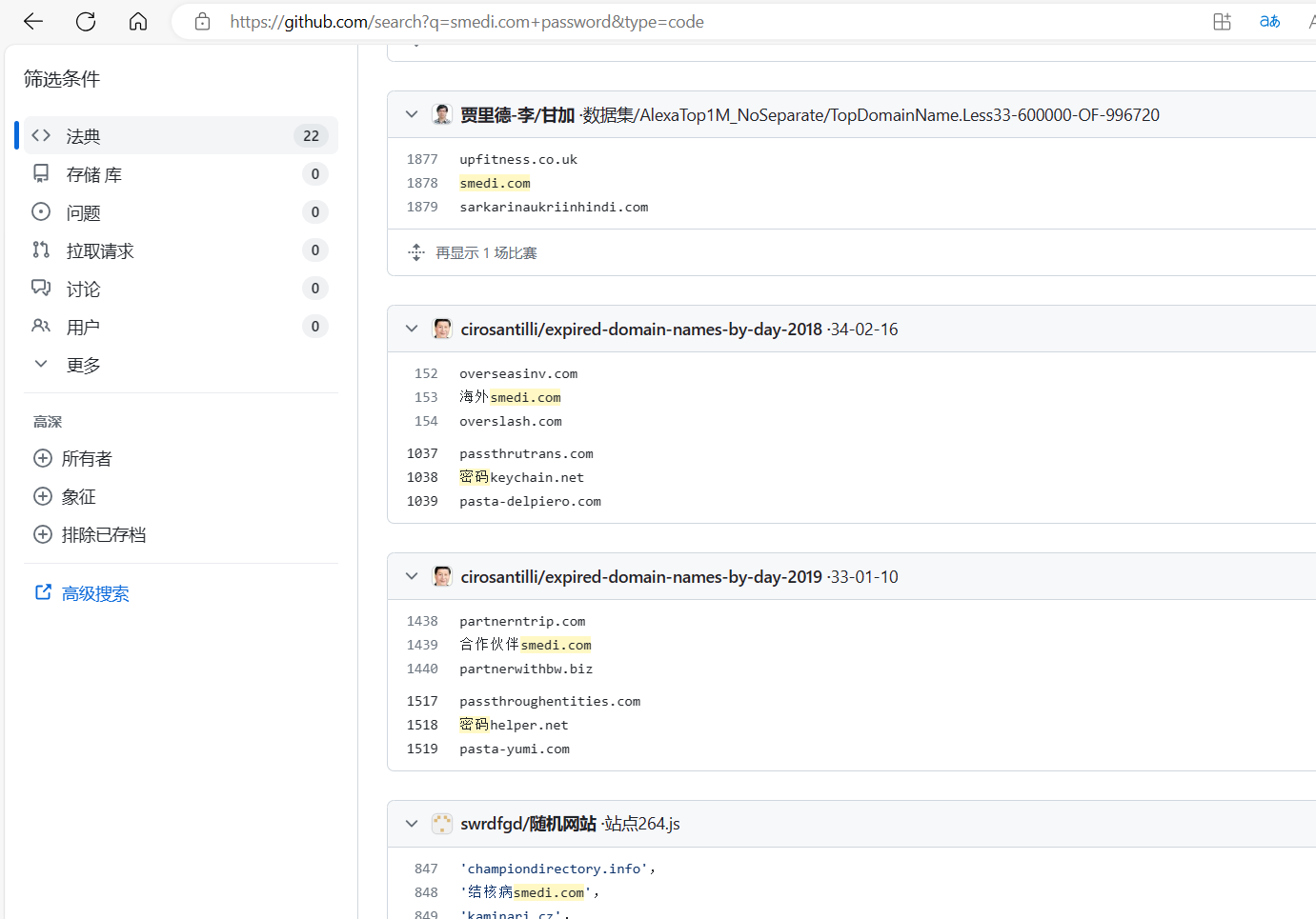Click the line pasta-delpiero.com

click(x=530, y=501)
